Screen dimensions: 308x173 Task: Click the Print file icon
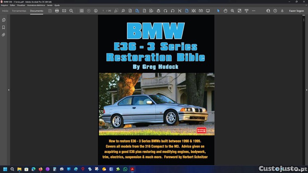57,11
